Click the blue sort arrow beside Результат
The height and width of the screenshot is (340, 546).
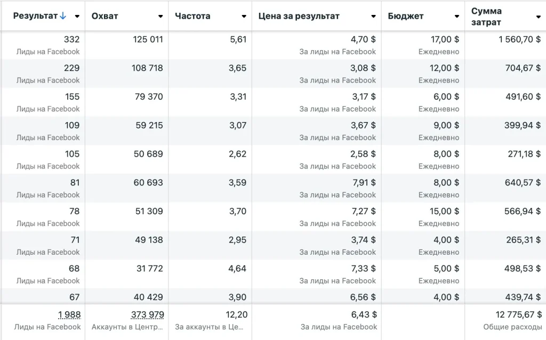(x=63, y=16)
